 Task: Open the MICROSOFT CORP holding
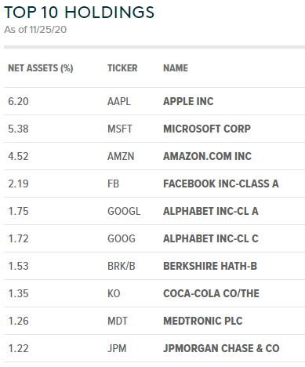coord(207,129)
